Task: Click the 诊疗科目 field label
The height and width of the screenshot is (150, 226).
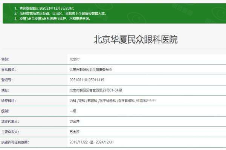Action: click(9, 100)
